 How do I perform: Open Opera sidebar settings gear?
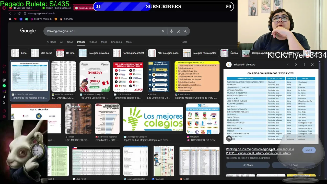click(x=4, y=117)
